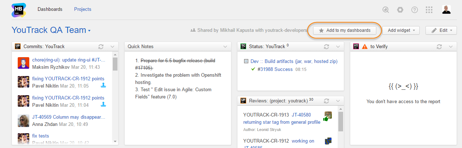Open the Edit dropdown button
462x148 pixels.
[441, 30]
